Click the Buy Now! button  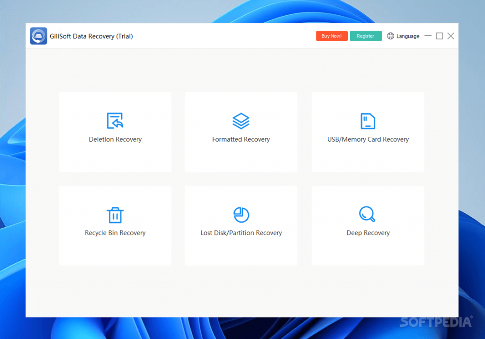click(332, 36)
